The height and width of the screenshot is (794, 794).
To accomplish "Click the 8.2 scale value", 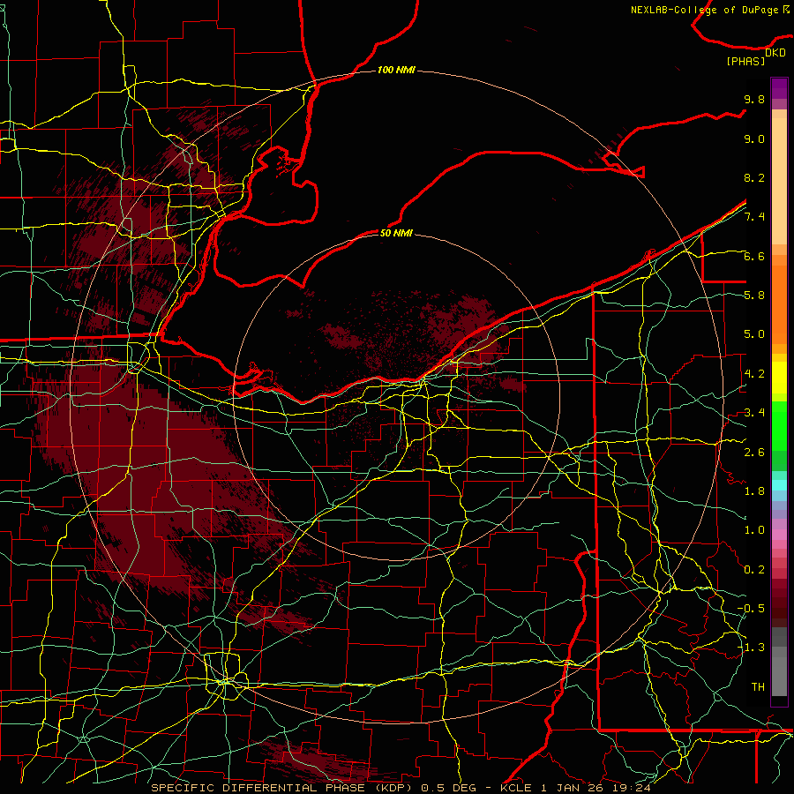I will (754, 177).
